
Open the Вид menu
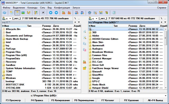pos(50,8)
